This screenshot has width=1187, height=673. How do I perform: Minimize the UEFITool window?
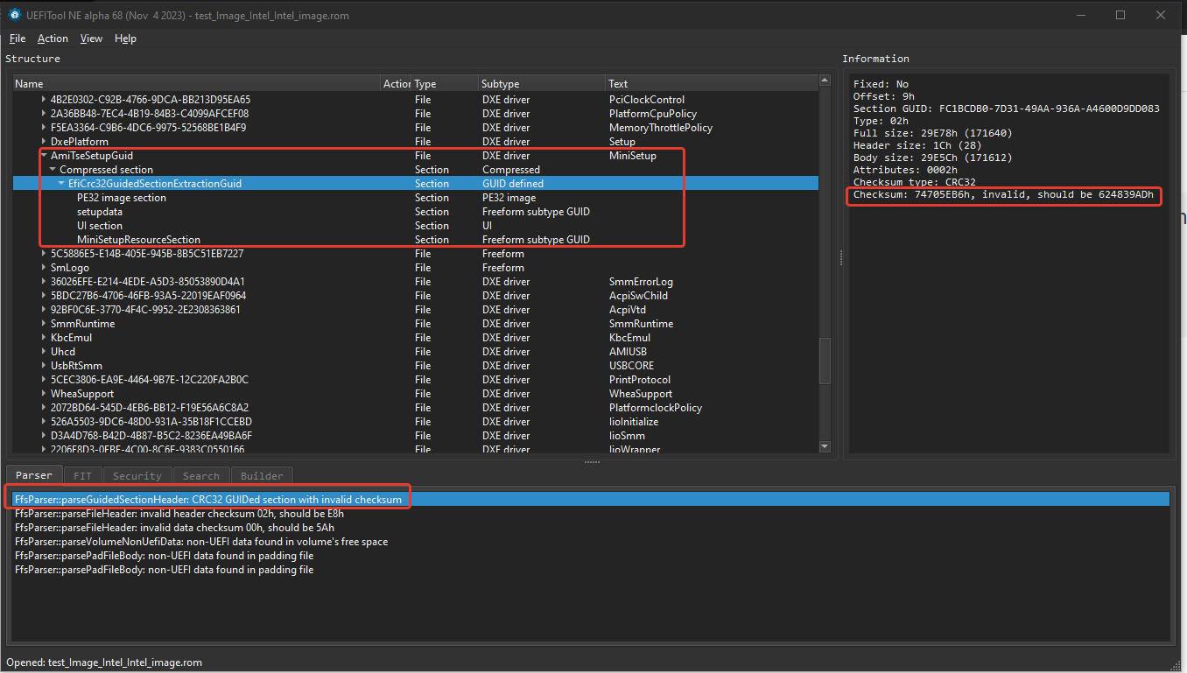click(x=1080, y=15)
